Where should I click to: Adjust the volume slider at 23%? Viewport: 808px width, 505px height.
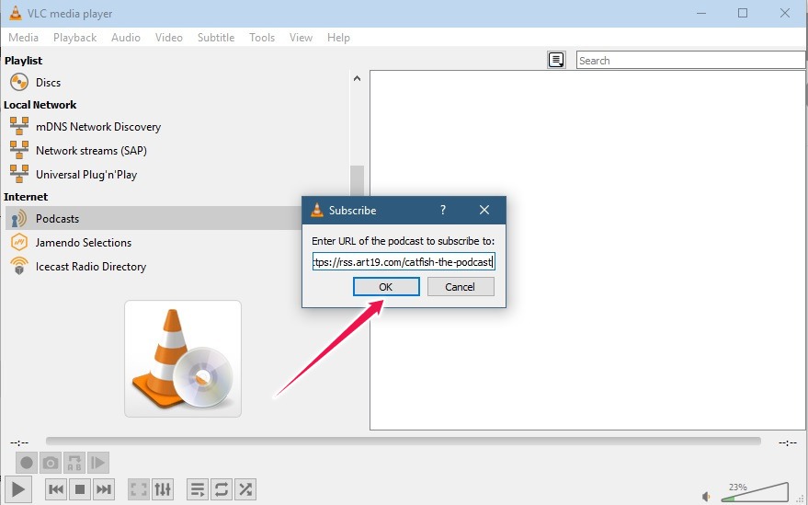click(755, 493)
